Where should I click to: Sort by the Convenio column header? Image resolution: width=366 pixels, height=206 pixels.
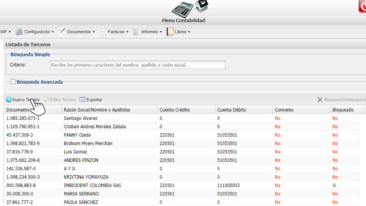[x=301, y=110]
